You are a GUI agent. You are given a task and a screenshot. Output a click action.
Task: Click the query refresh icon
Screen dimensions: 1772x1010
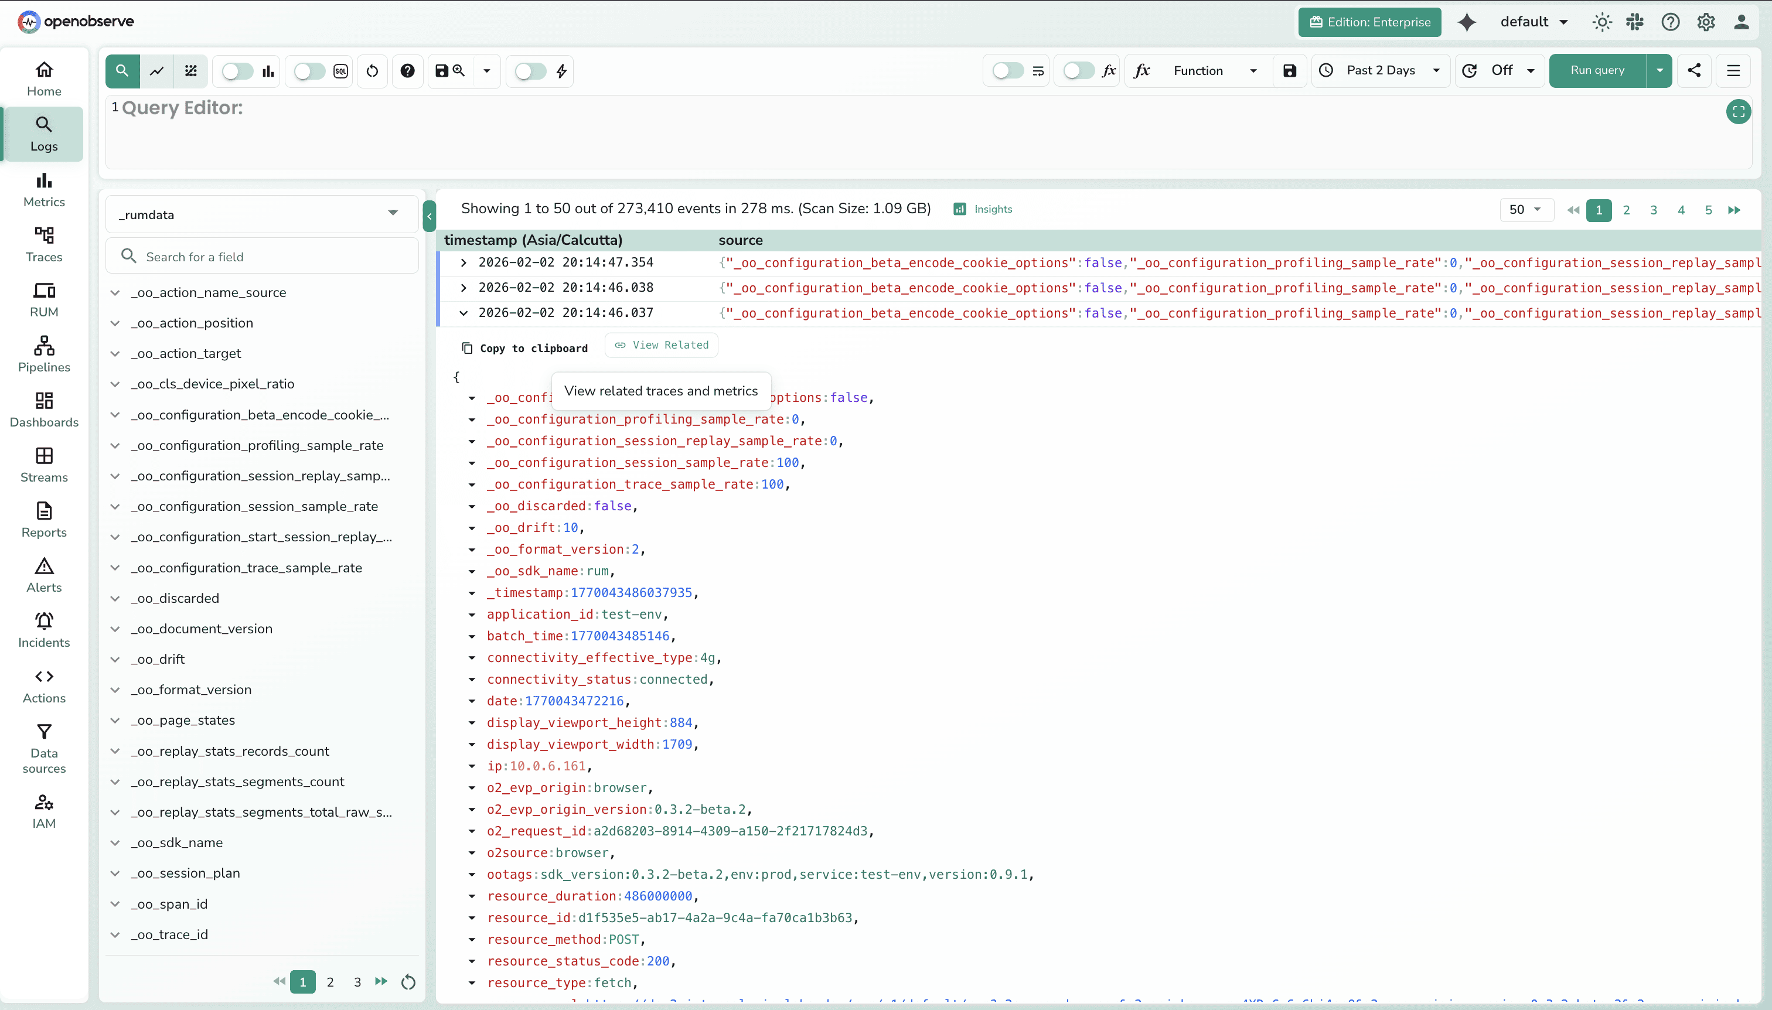click(x=372, y=71)
